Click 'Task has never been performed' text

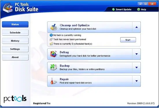tap(70, 39)
